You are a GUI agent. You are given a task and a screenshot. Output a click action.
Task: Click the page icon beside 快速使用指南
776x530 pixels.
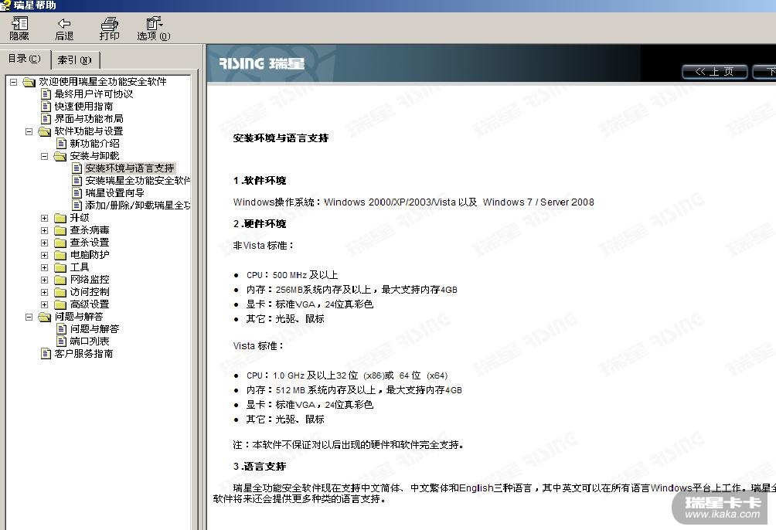(46, 107)
